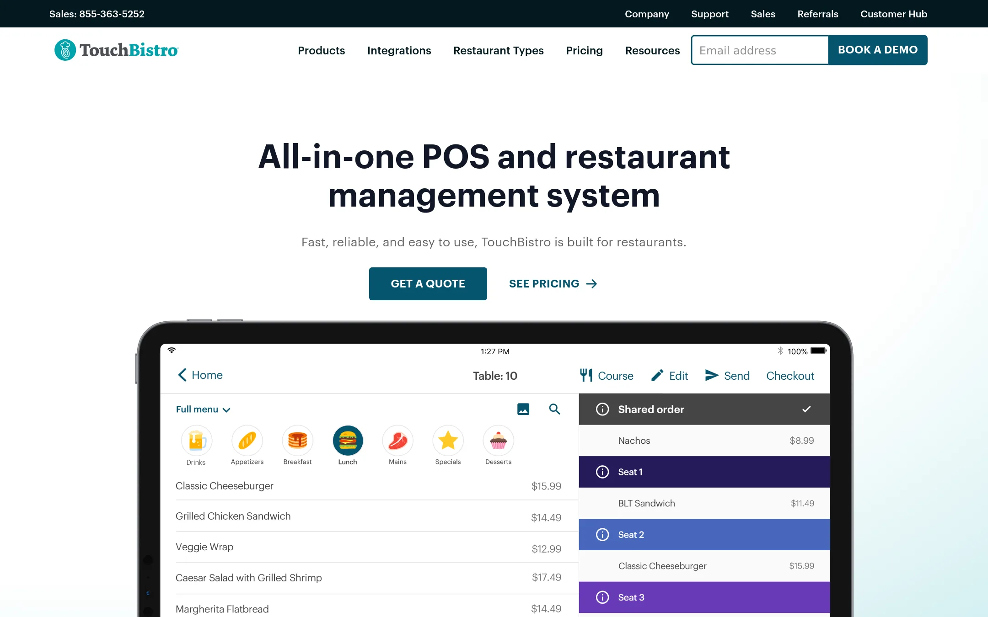Click the Send paper plane icon
988x617 pixels.
coord(712,375)
